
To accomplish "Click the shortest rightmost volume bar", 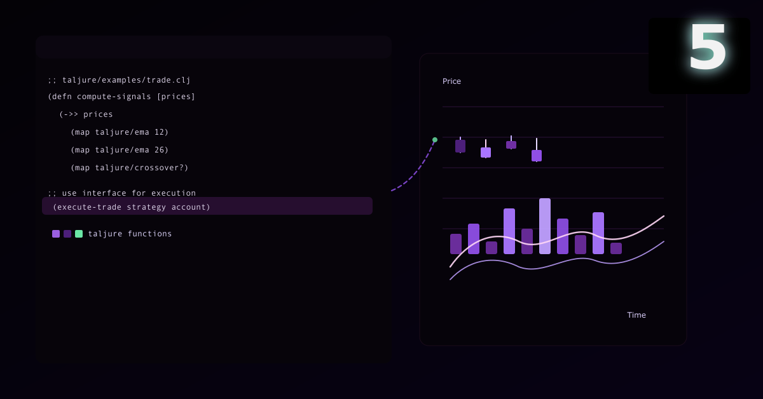I will 616,248.
